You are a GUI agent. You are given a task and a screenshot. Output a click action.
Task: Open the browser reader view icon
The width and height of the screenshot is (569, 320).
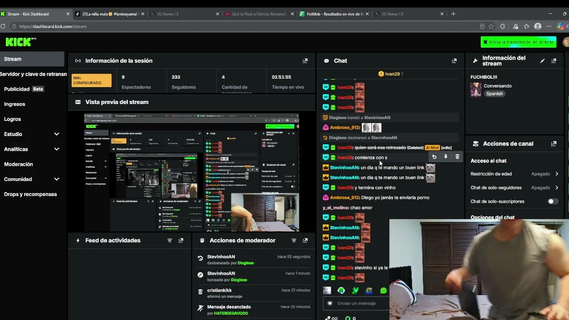click(482, 27)
